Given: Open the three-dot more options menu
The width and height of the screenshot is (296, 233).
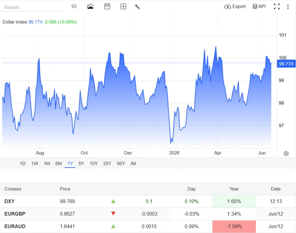Looking at the screenshot, I should (288, 7).
